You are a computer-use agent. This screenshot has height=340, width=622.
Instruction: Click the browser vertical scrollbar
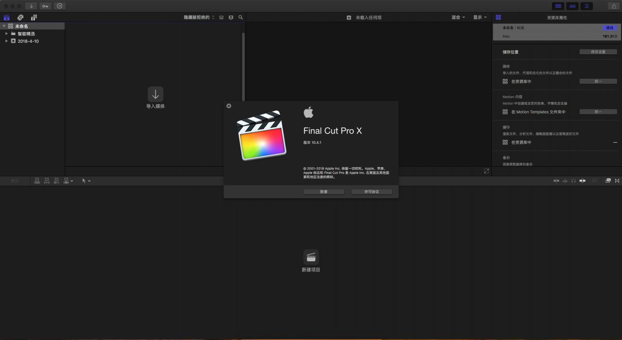click(x=243, y=66)
